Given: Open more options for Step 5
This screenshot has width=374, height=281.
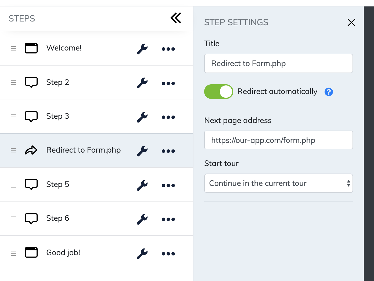Looking at the screenshot, I should (x=168, y=185).
